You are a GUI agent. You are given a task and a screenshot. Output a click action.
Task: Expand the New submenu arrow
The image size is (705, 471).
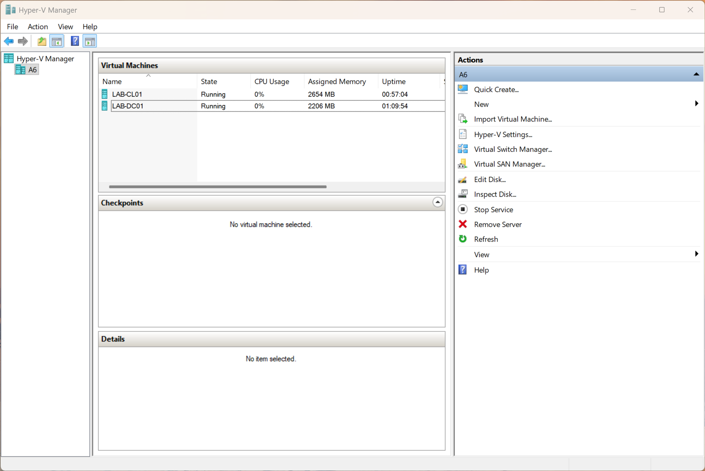(697, 104)
